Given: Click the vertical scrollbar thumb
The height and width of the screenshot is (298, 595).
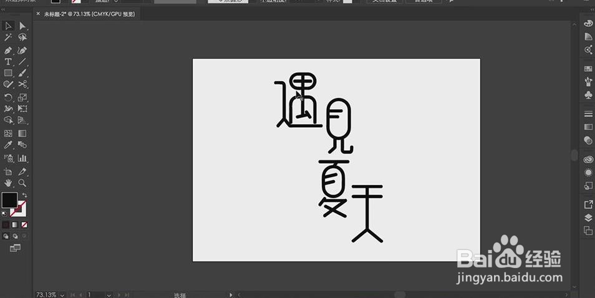Looking at the screenshot, I should (574, 155).
